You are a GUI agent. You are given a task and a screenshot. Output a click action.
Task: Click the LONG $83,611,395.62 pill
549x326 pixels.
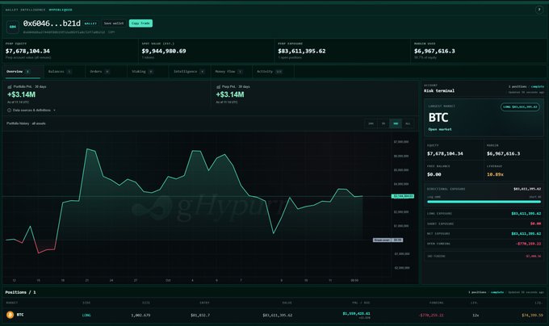tap(520, 107)
